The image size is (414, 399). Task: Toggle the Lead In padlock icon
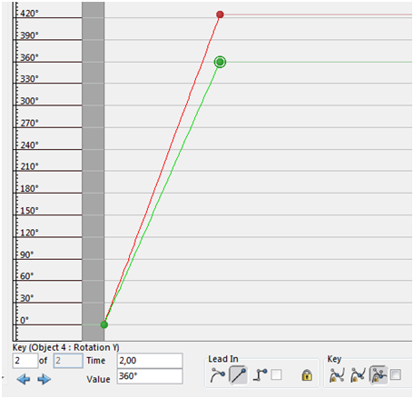pyautogui.click(x=307, y=375)
